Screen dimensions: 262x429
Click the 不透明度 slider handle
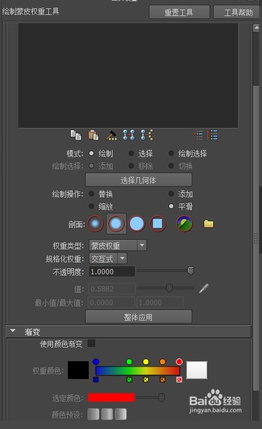pos(191,271)
